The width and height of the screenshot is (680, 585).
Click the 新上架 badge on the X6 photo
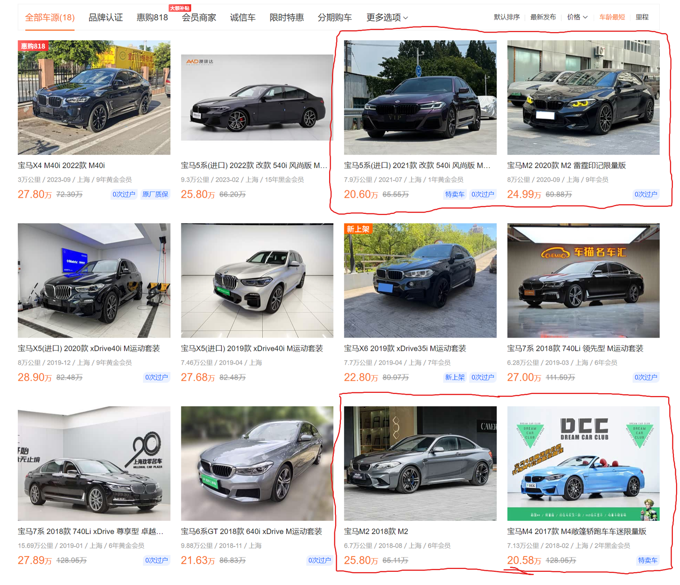(358, 229)
